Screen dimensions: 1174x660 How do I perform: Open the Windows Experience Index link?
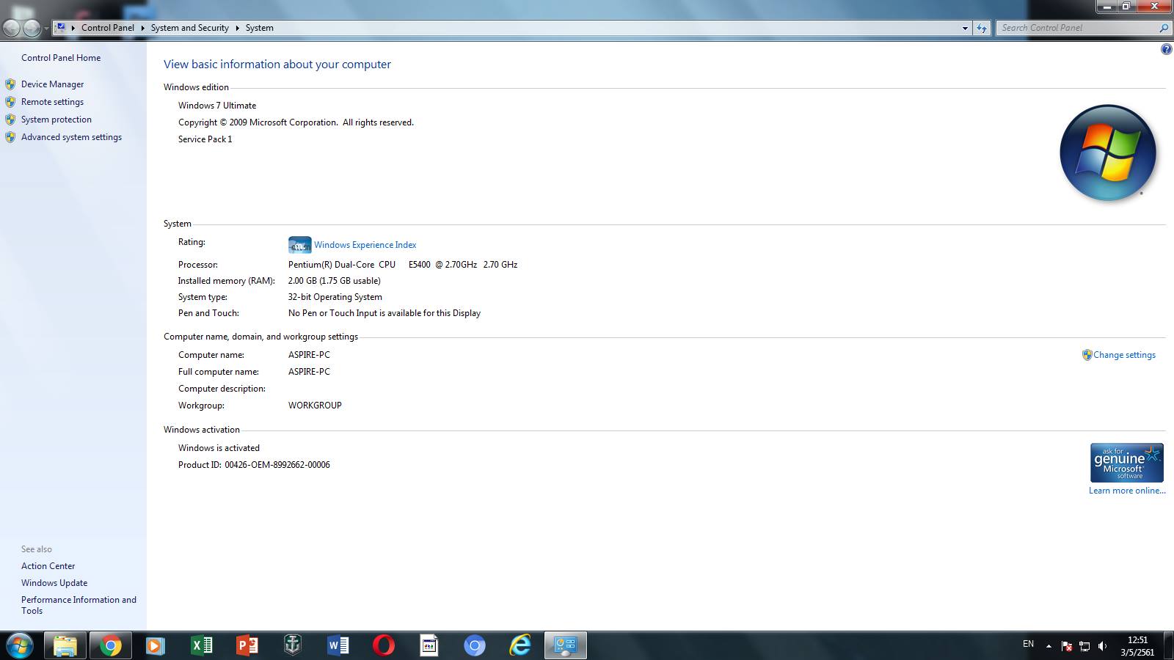tap(365, 245)
